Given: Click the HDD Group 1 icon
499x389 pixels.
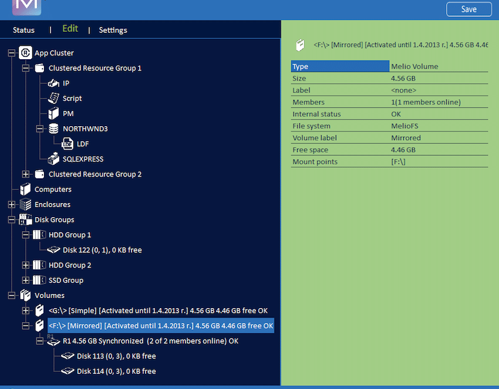Looking at the screenshot, I should (x=39, y=235).
